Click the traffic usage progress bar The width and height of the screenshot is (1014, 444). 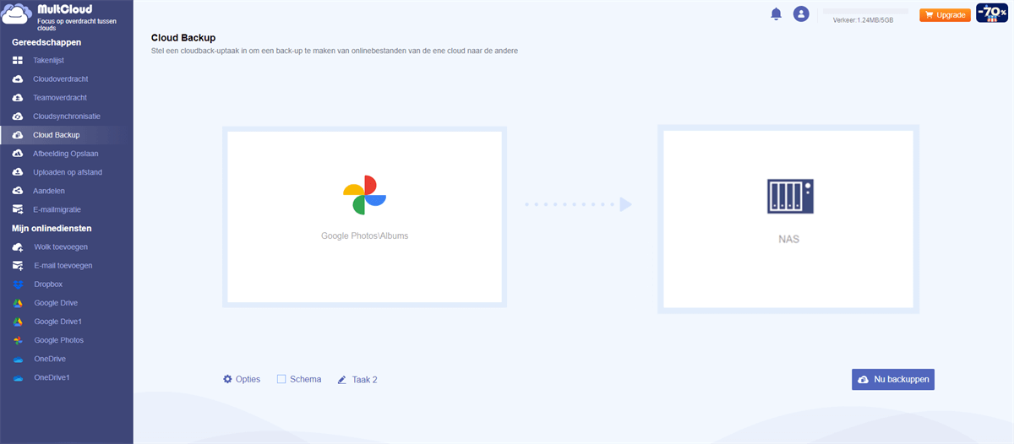click(865, 11)
